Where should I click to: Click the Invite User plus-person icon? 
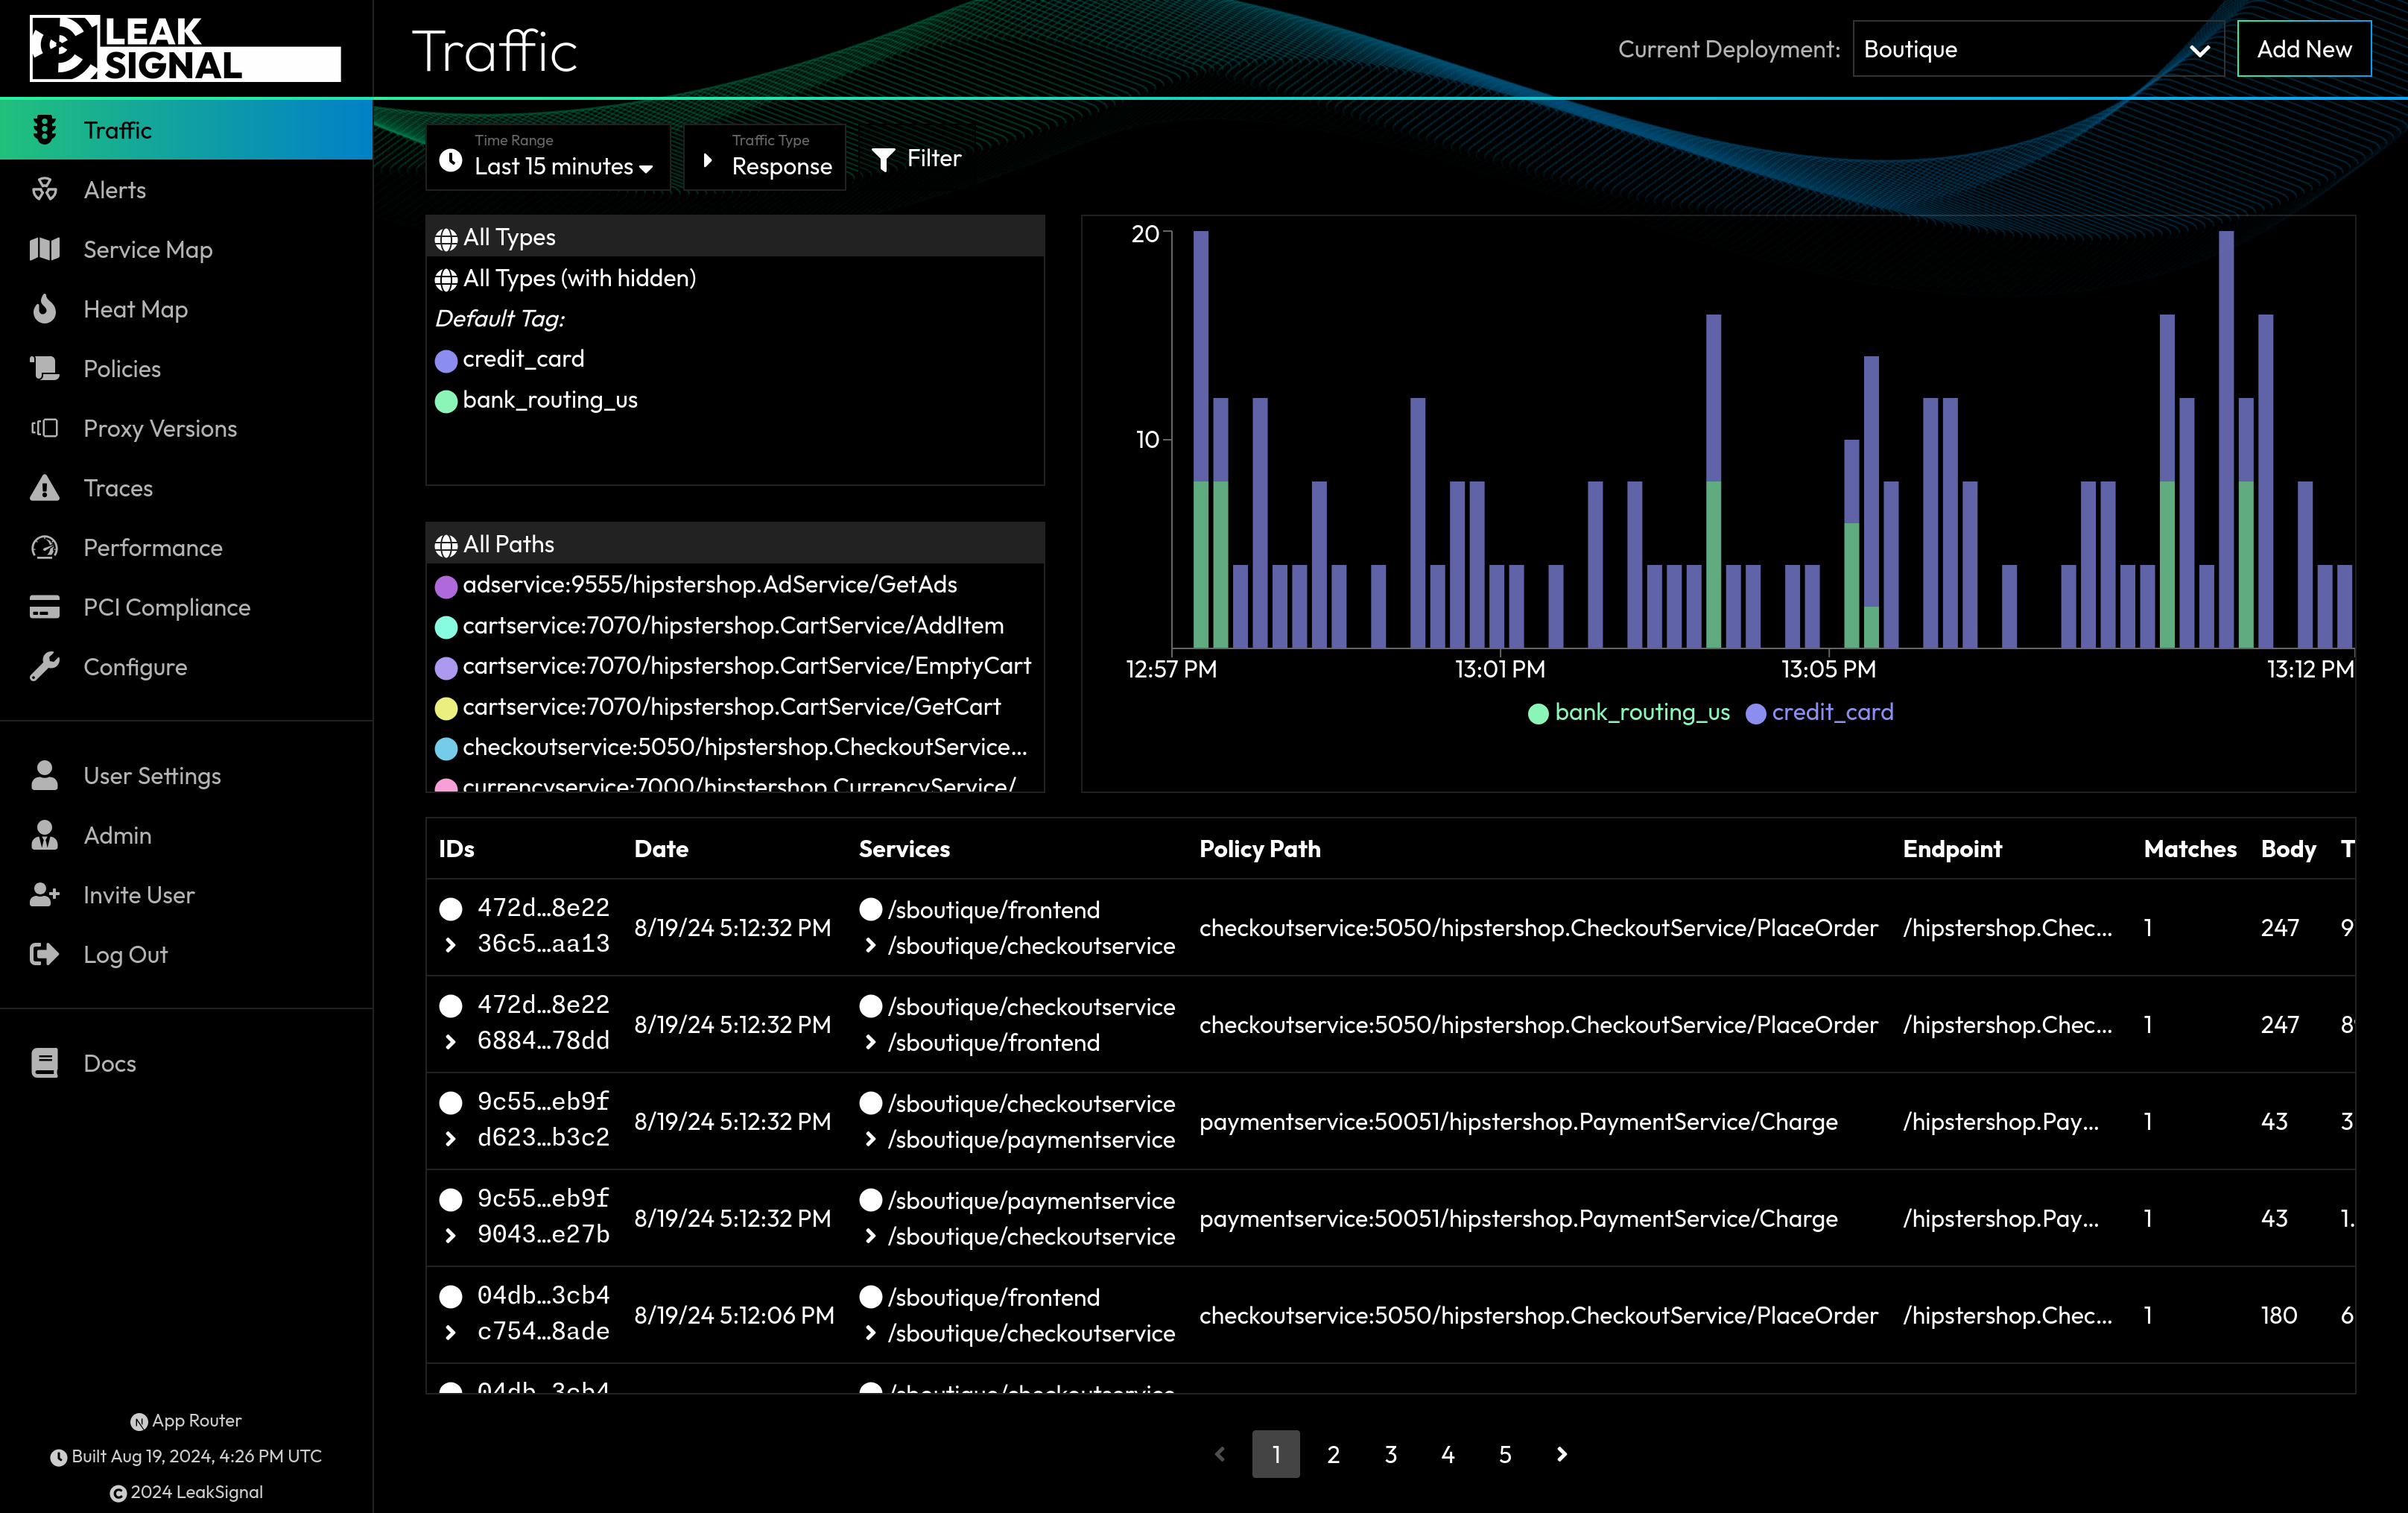(44, 894)
